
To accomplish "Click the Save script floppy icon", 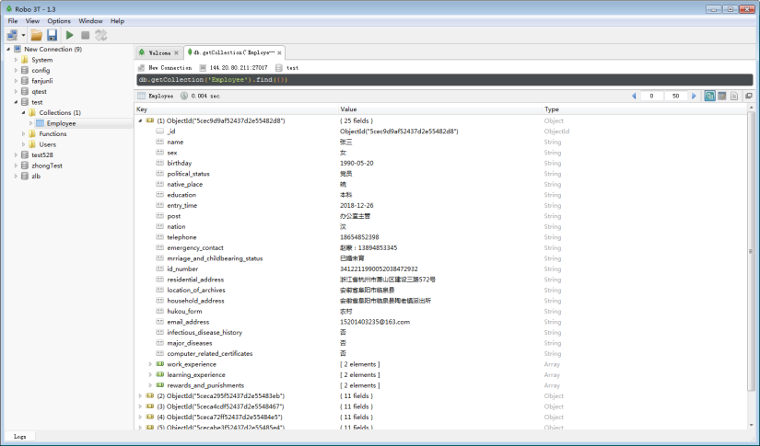I will pos(53,35).
